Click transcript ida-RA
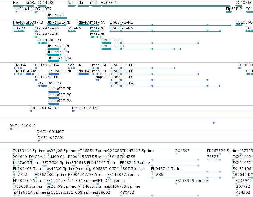The width and height of the screenshot is (253, 197). pyautogui.click(x=84, y=25)
